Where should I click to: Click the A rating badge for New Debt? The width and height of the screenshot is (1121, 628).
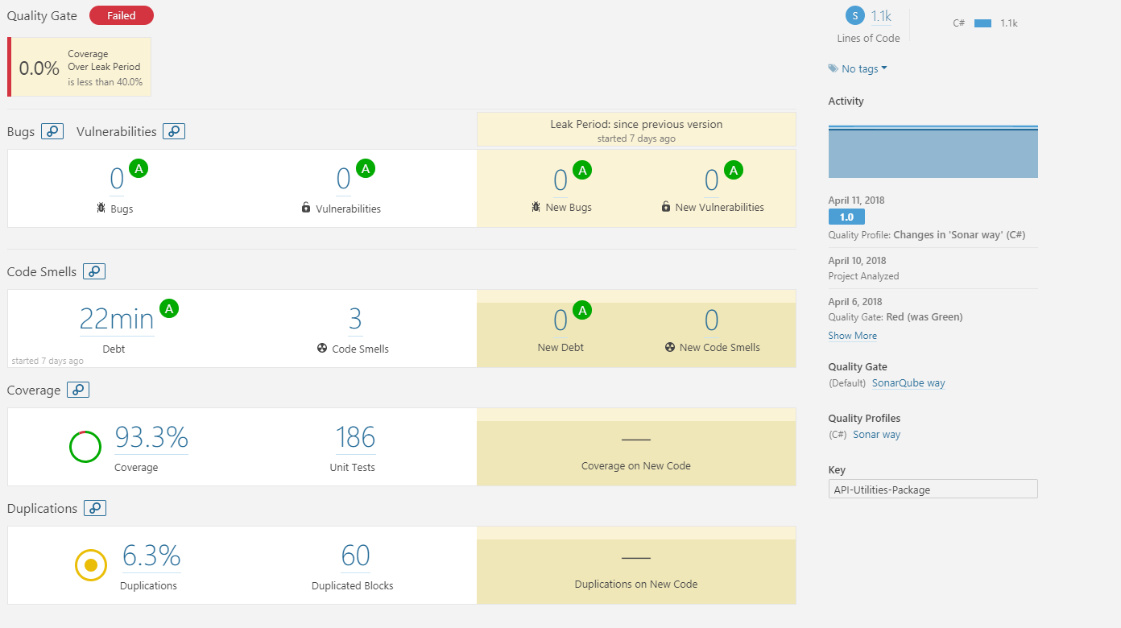tap(582, 310)
